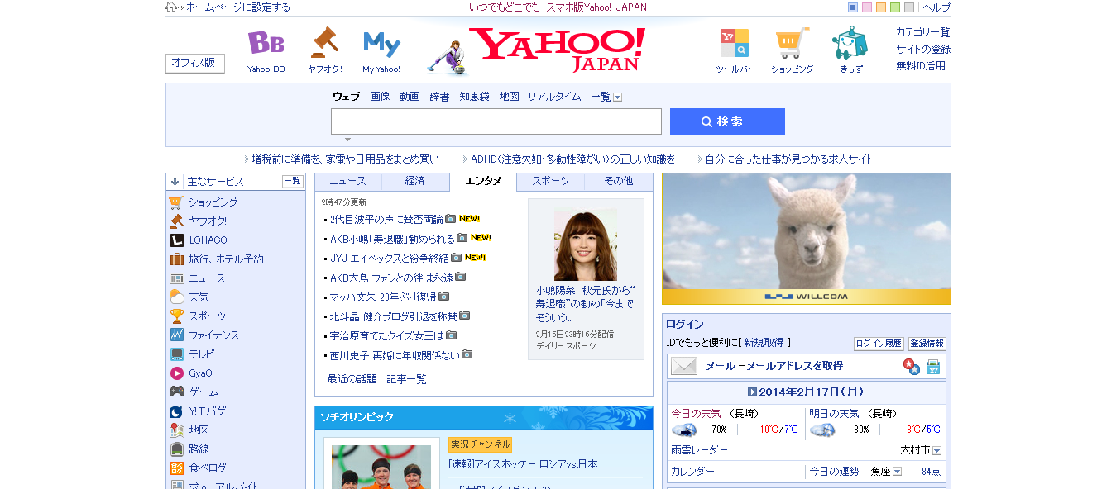Click today's rain cloud weather icon
The width and height of the screenshot is (1116, 489).
coord(683,430)
